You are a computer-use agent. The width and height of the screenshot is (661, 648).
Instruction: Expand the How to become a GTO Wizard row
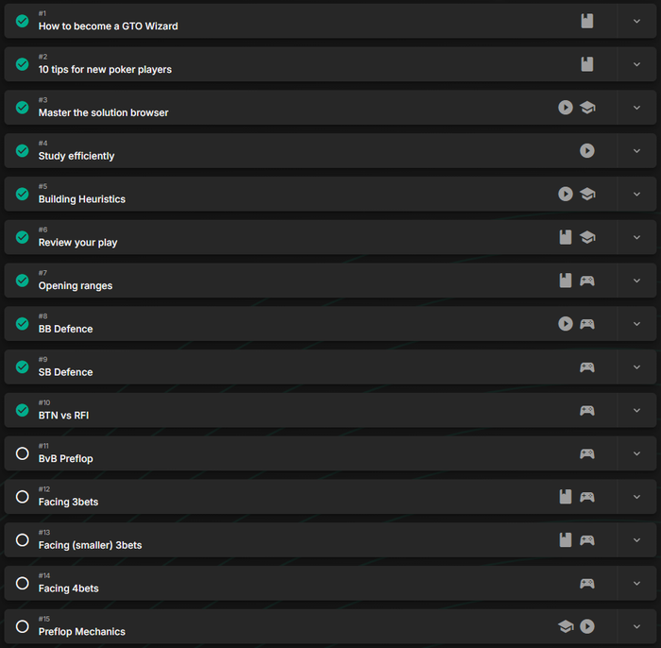click(x=636, y=21)
